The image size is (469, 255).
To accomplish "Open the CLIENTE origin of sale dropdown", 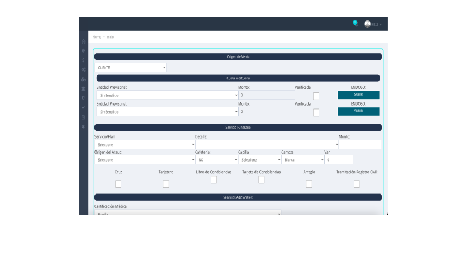I will (x=131, y=68).
